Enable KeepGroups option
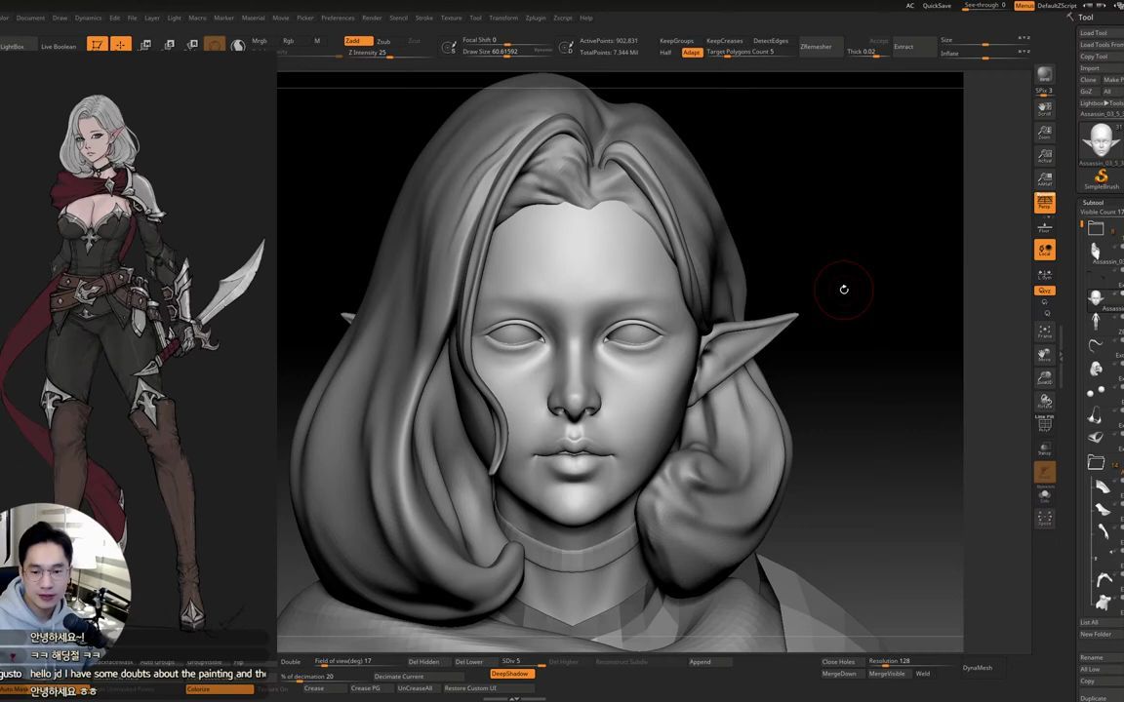This screenshot has height=702, width=1124. pos(677,41)
